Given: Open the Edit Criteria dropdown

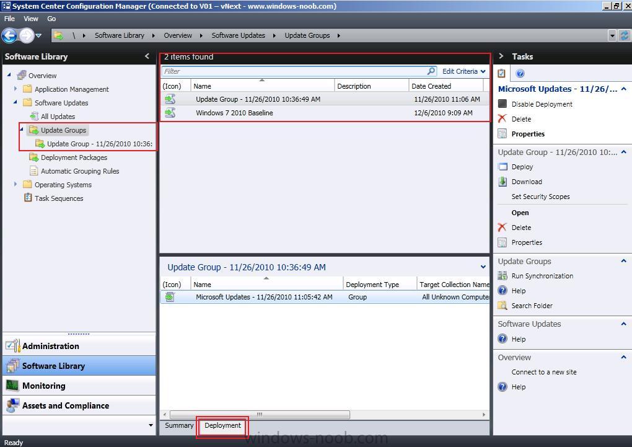Looking at the screenshot, I should pos(464,71).
